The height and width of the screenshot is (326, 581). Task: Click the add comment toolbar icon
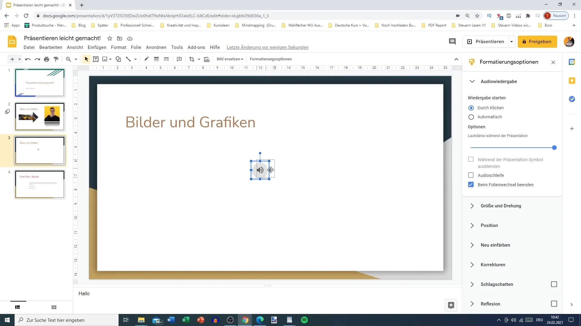179,59
